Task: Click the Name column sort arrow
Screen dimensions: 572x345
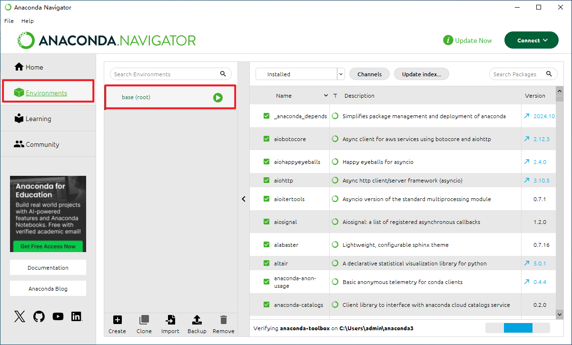Action: tap(326, 96)
